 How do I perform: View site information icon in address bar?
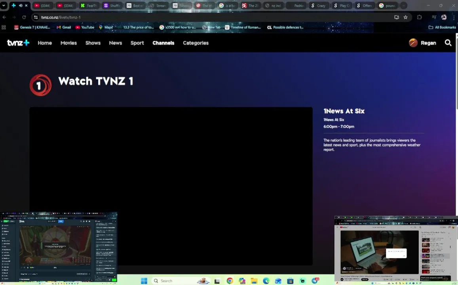(x=36, y=17)
